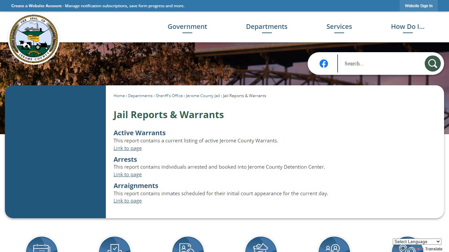Open the document search quick link icon

188,244
